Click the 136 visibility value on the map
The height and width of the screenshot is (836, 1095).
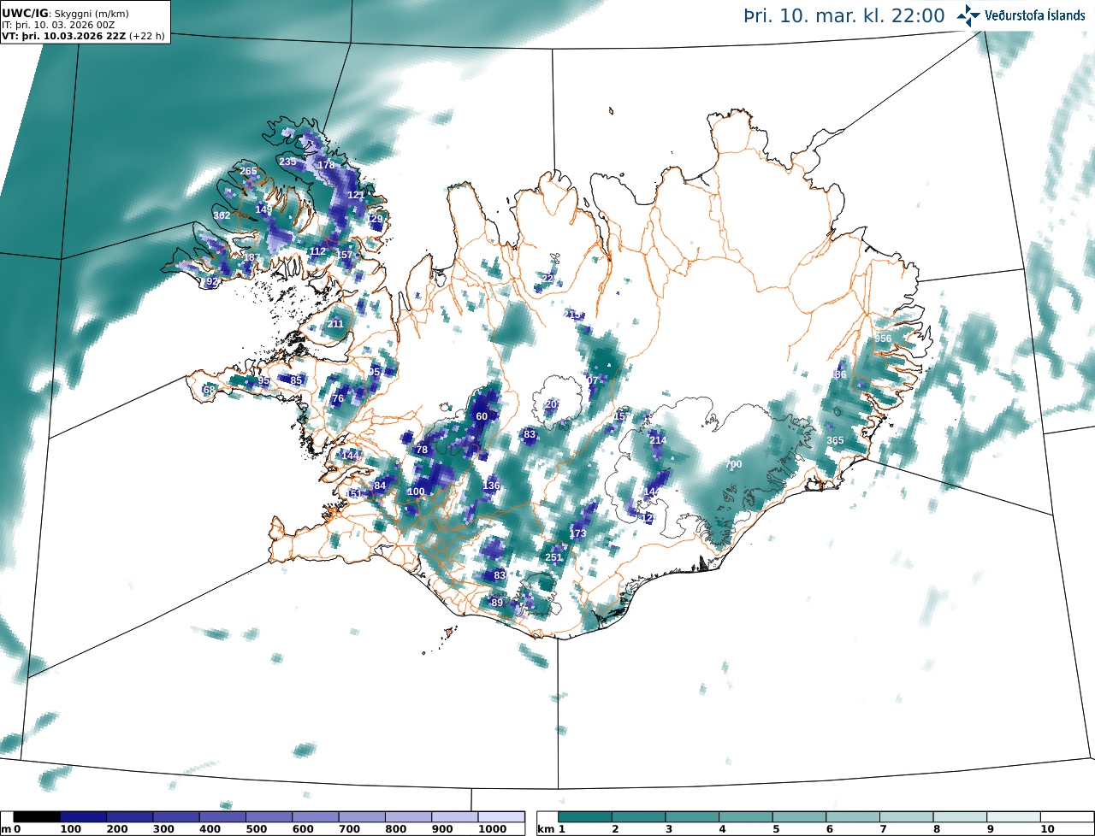pos(491,486)
